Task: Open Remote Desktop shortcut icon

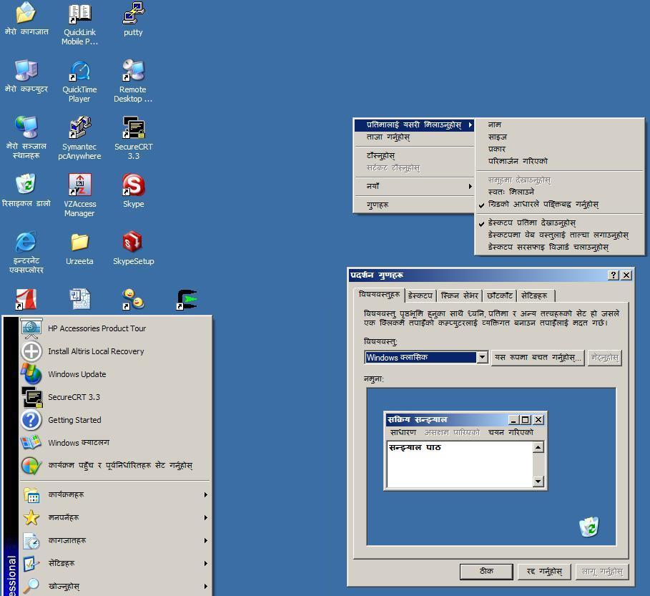Action: coord(133,72)
